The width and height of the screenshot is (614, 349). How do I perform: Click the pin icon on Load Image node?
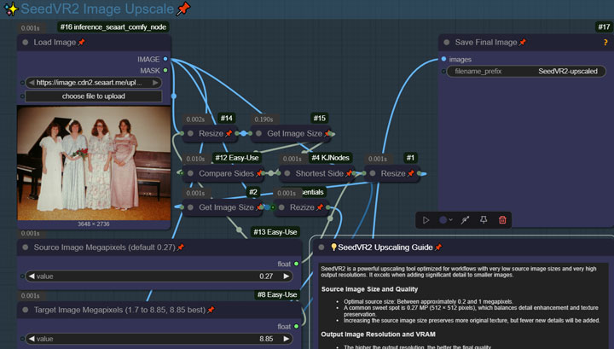coord(81,42)
